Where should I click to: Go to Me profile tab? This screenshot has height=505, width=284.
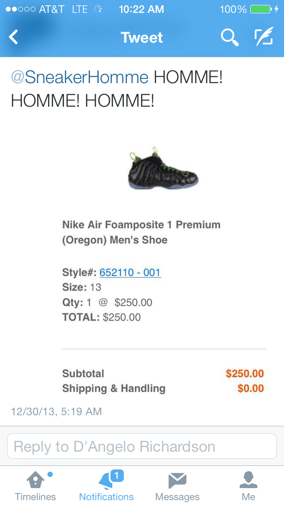click(248, 486)
